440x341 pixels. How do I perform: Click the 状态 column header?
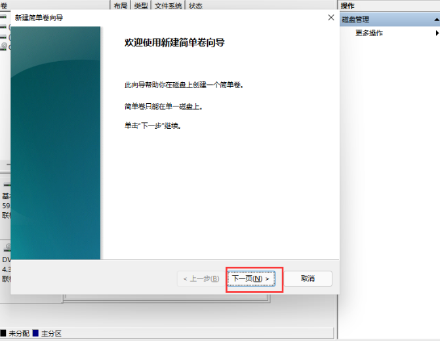point(195,5)
